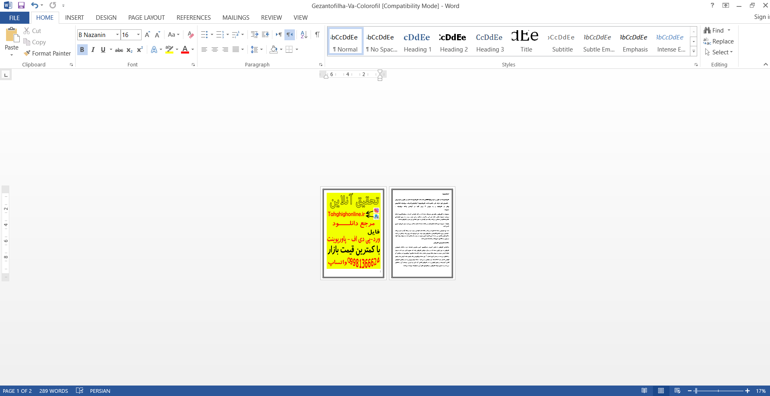Open Ribbon Display Options
Viewport: 770px width, 396px height.
tap(726, 6)
